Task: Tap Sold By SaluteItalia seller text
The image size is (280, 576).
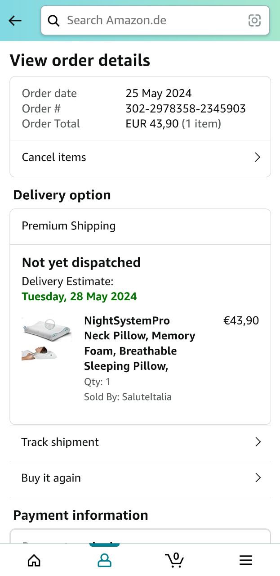Action: [x=128, y=397]
